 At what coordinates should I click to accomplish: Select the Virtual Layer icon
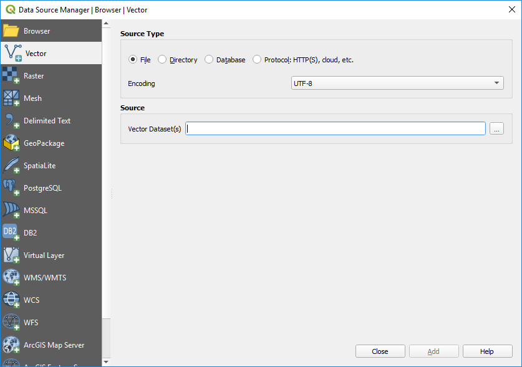click(x=11, y=255)
